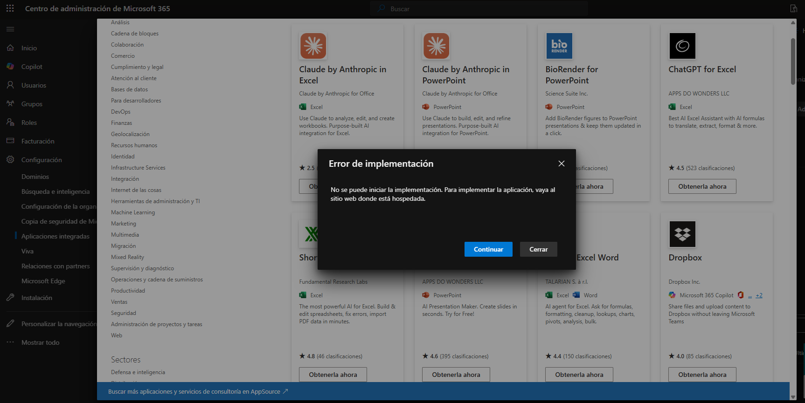Click the Excel icon on ChatGPT for Excel card
Image resolution: width=805 pixels, height=403 pixels.
672,107
